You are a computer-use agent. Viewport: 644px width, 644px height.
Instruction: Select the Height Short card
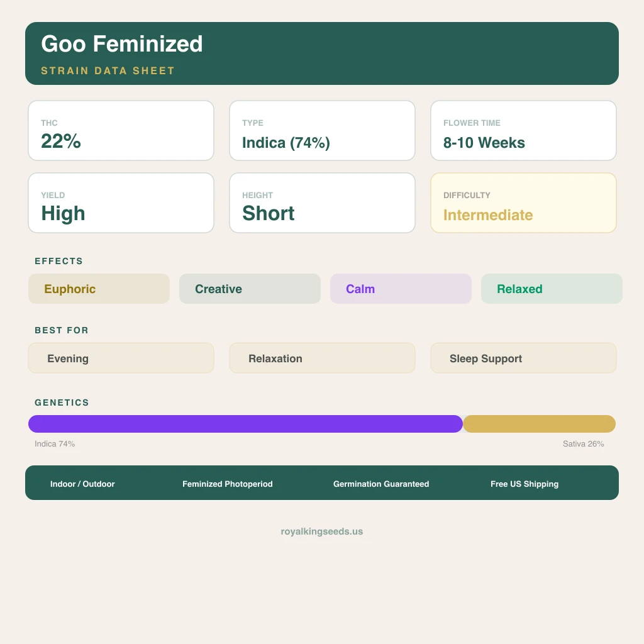point(322,203)
